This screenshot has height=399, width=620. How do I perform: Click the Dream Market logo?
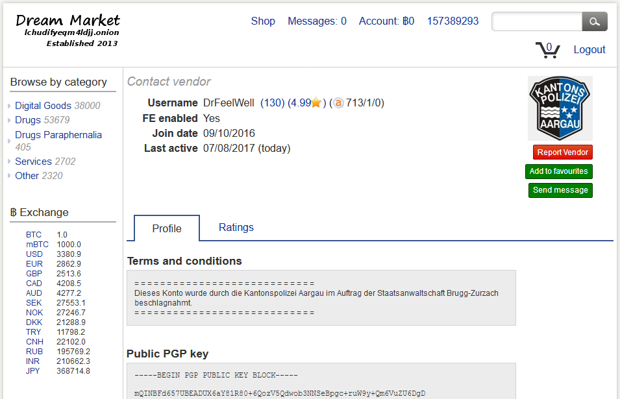pyautogui.click(x=68, y=30)
